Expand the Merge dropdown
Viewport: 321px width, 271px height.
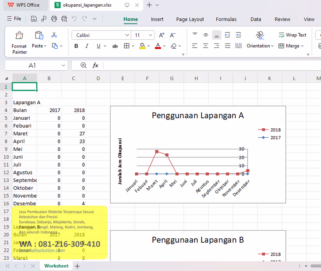(x=302, y=46)
